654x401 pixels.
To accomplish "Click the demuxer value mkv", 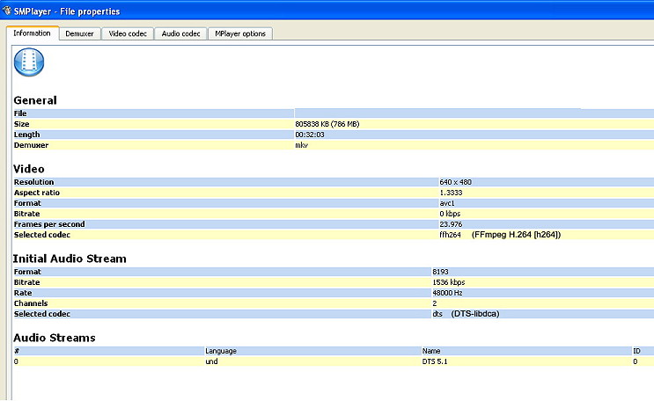I will pyautogui.click(x=301, y=145).
